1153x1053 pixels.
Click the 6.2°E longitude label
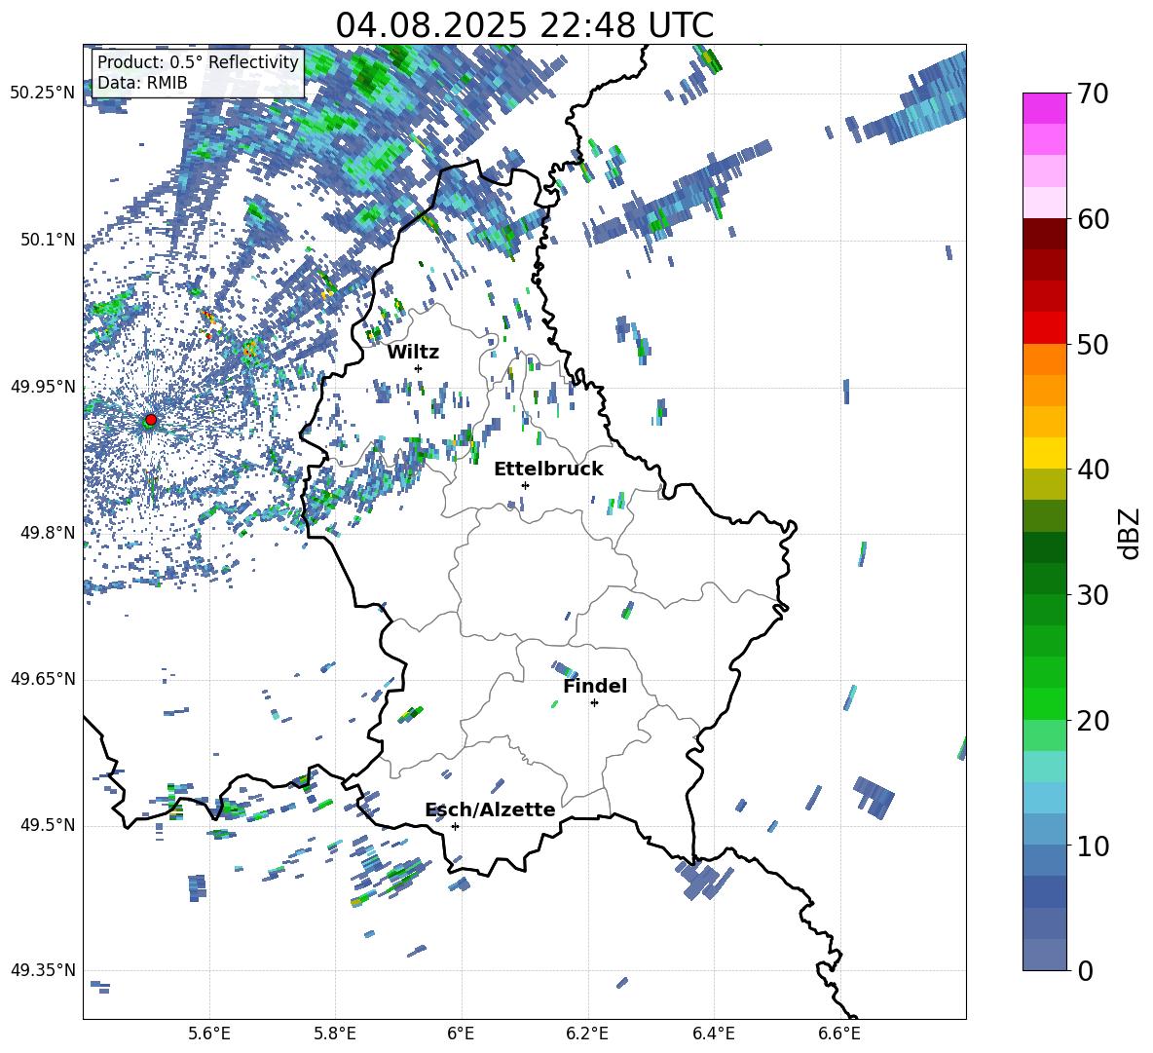click(587, 1034)
